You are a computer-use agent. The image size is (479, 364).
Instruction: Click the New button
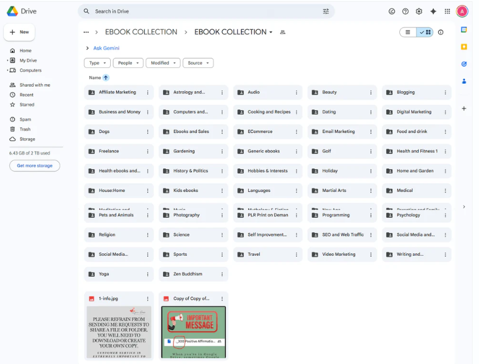pyautogui.click(x=19, y=32)
